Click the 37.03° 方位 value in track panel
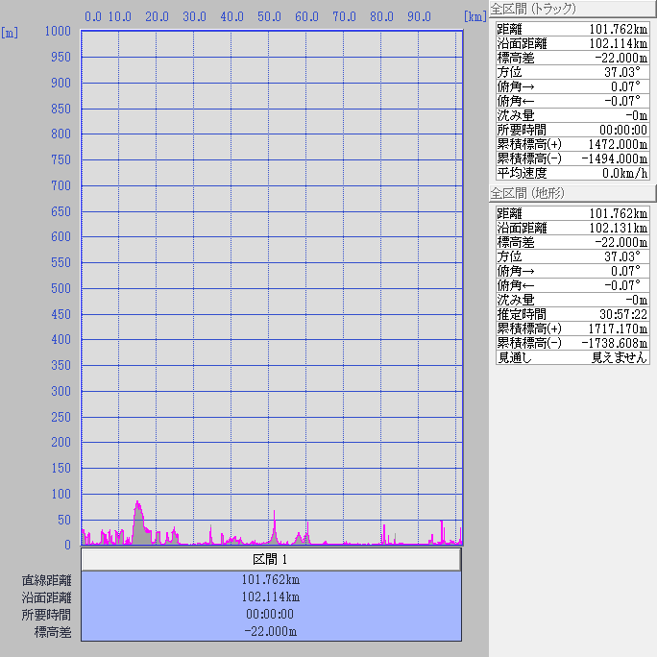 (622, 72)
